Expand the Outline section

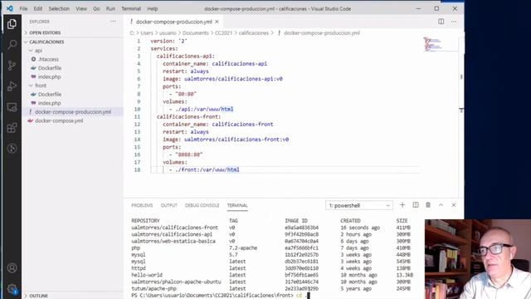pos(38,296)
